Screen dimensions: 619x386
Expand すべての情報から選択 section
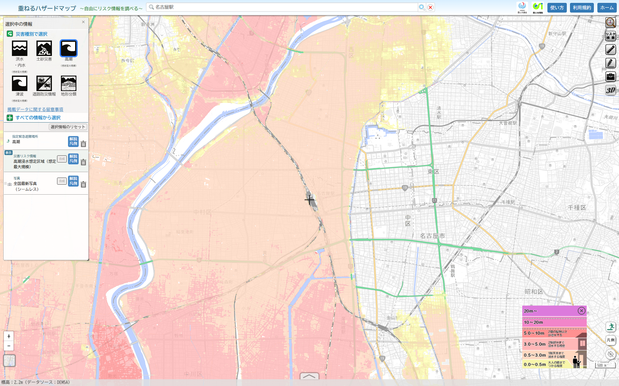coord(38,118)
